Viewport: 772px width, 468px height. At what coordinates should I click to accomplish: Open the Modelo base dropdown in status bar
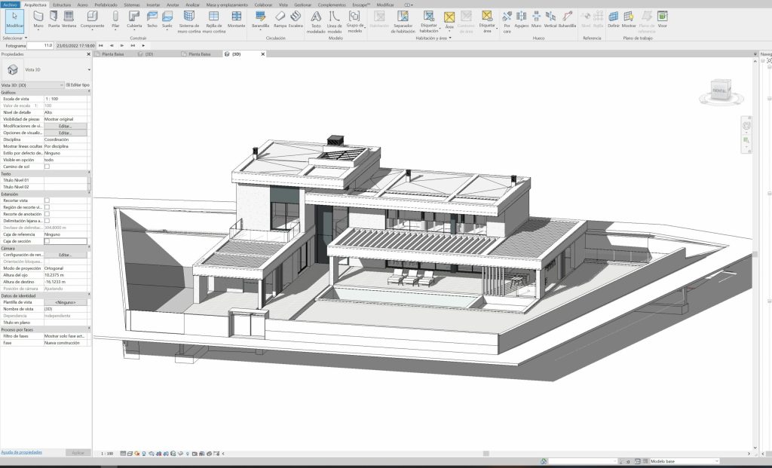(x=685, y=461)
